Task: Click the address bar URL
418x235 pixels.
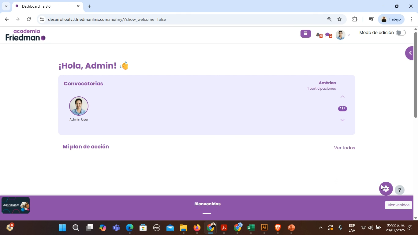Action: point(107,19)
